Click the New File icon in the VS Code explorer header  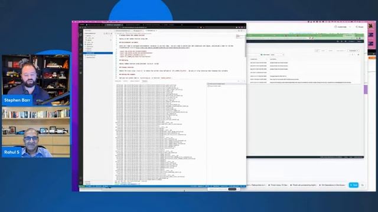pos(105,34)
